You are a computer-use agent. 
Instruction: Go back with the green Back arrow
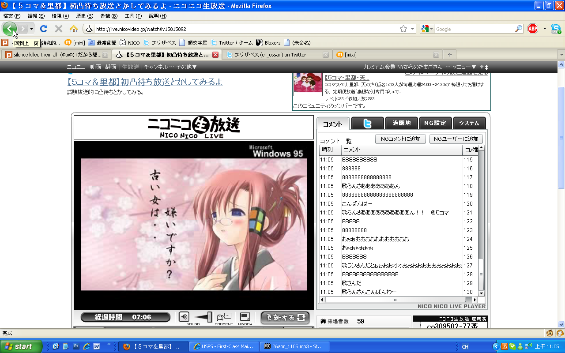point(10,29)
